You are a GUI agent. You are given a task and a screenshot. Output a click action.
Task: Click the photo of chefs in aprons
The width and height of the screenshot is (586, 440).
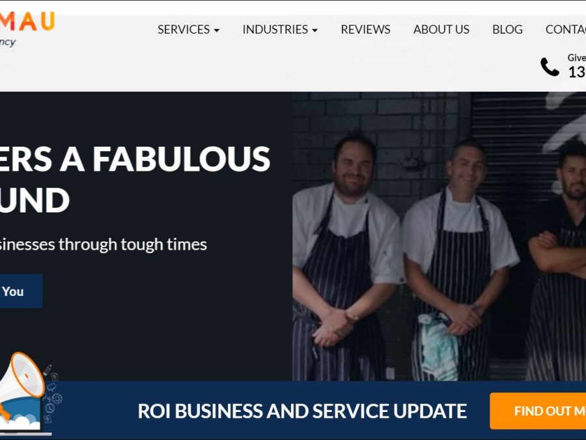439,236
